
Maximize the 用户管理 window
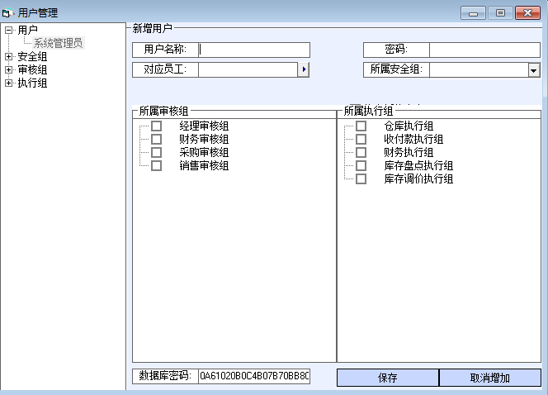click(x=500, y=13)
